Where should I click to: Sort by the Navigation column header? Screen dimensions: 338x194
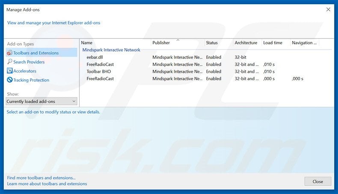[x=304, y=43]
